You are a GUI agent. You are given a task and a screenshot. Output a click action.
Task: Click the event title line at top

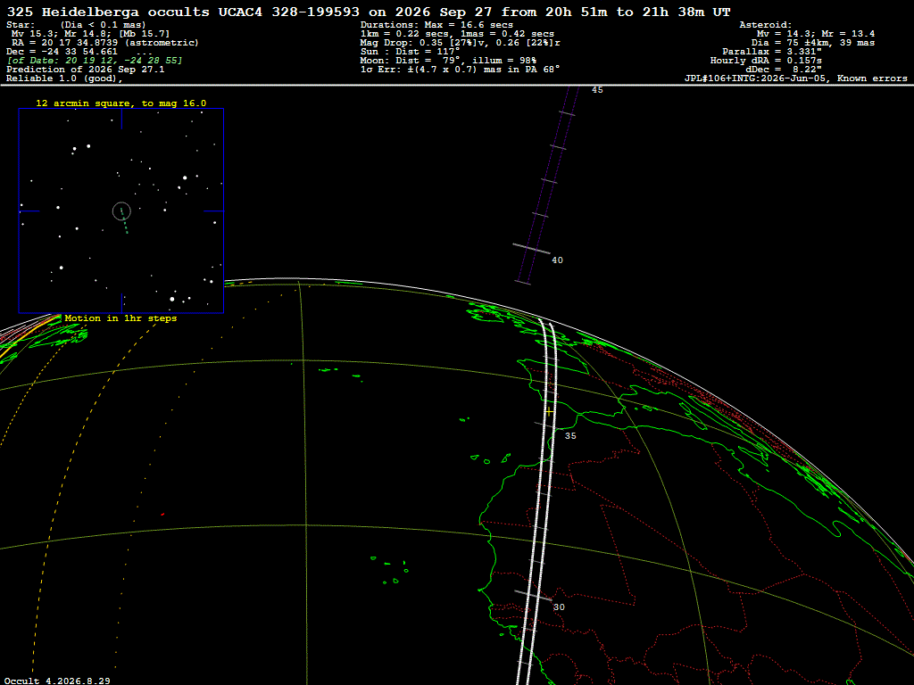369,12
